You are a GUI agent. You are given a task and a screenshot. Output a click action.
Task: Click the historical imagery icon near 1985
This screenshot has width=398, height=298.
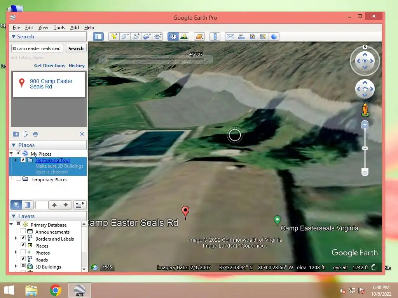94,267
